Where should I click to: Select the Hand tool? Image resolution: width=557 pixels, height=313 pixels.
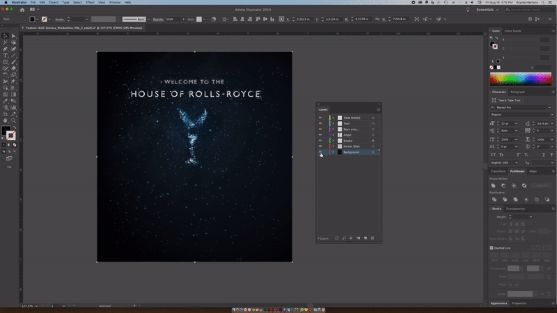tap(6, 120)
